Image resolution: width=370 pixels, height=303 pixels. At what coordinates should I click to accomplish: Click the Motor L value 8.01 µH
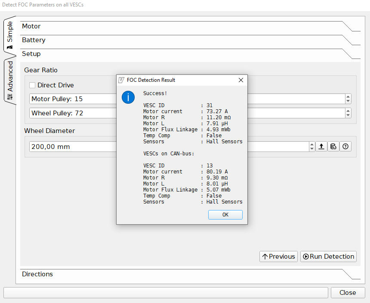pyautogui.click(x=217, y=184)
